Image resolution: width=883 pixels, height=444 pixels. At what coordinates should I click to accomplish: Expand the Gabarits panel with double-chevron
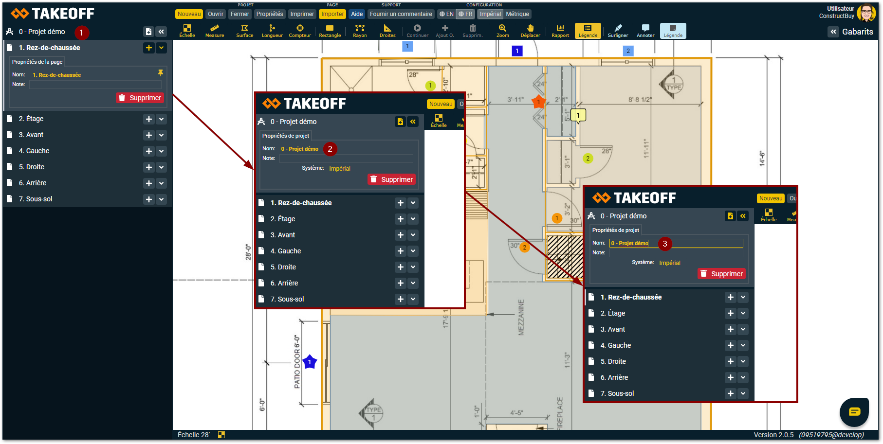click(x=833, y=32)
